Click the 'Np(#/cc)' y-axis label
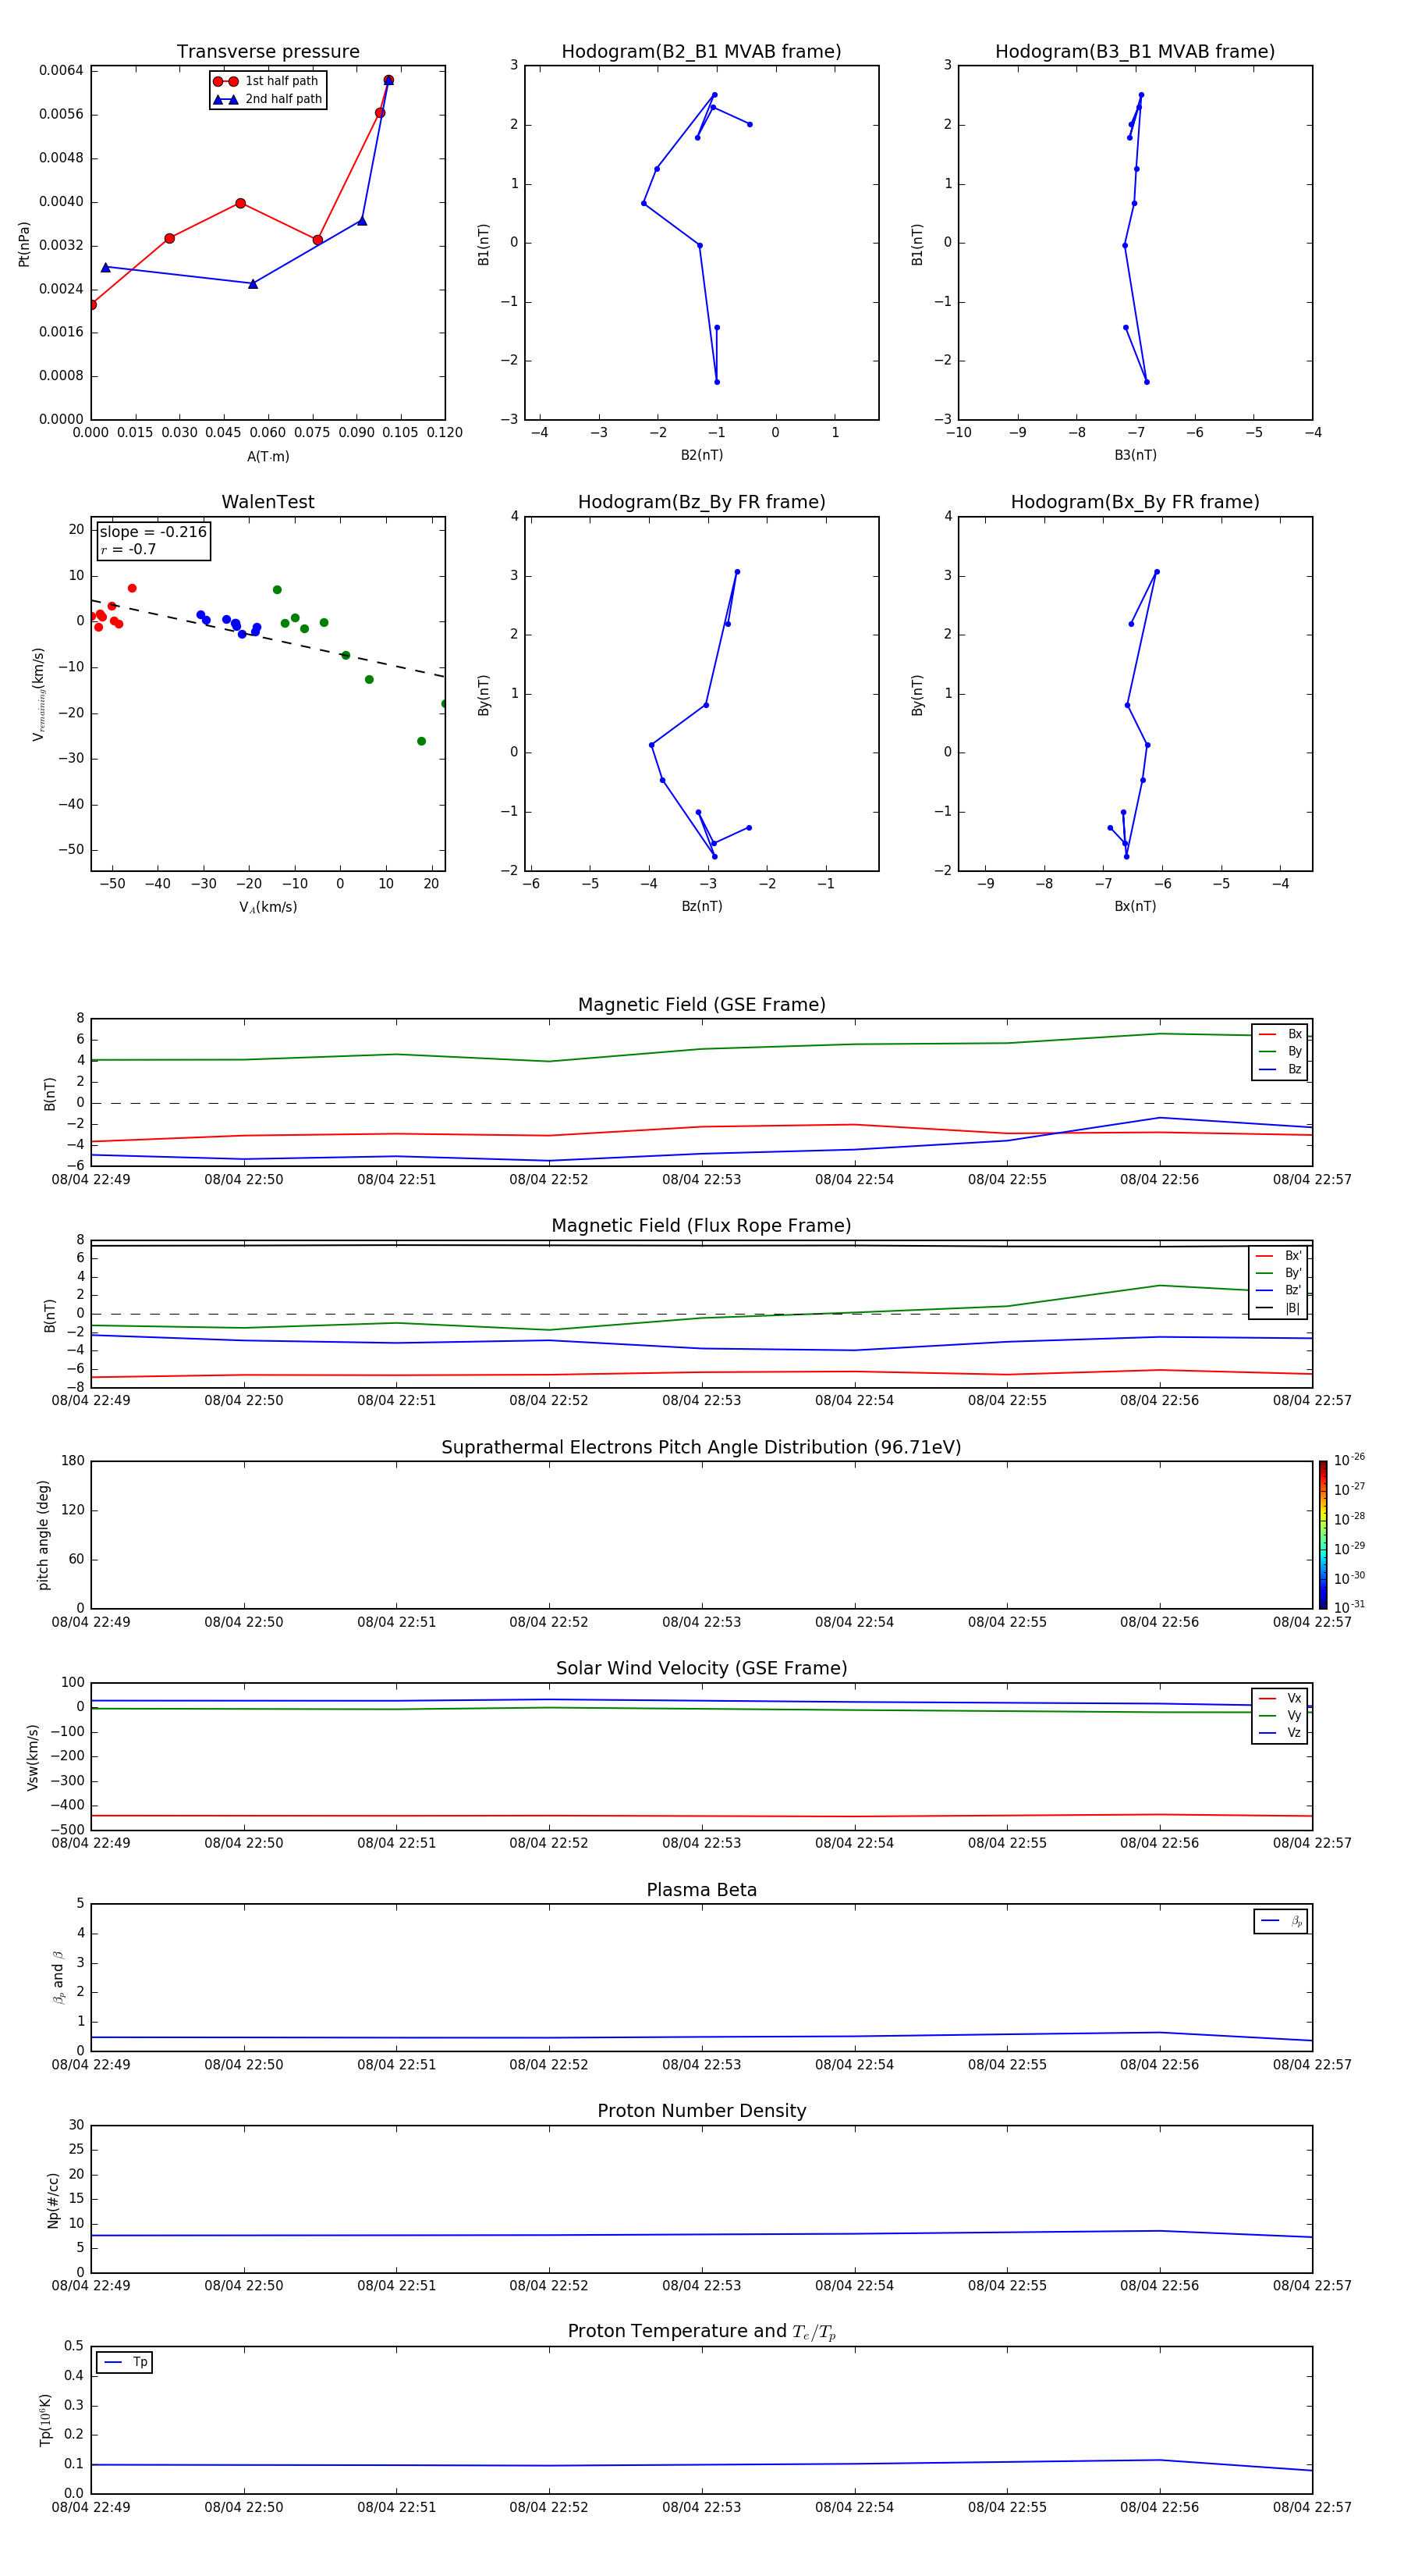The height and width of the screenshot is (2576, 1404). 53,2200
